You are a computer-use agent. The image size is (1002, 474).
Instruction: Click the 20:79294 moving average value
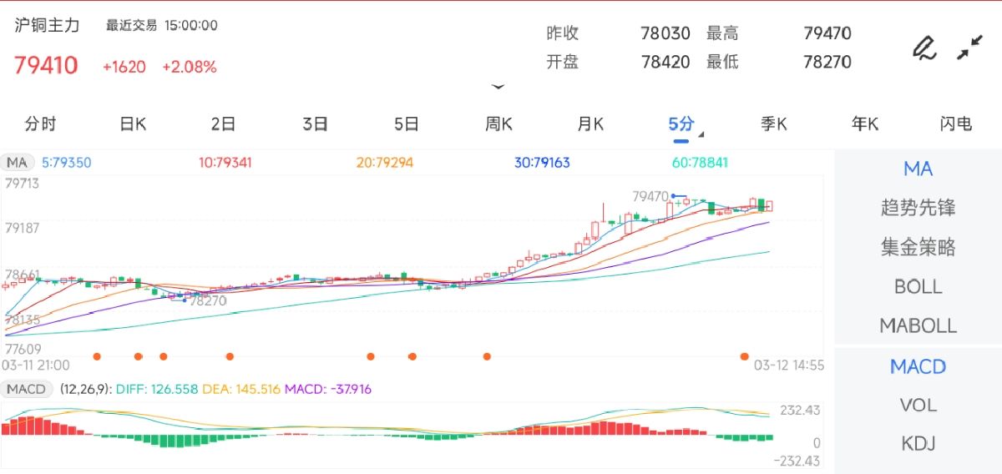384,163
